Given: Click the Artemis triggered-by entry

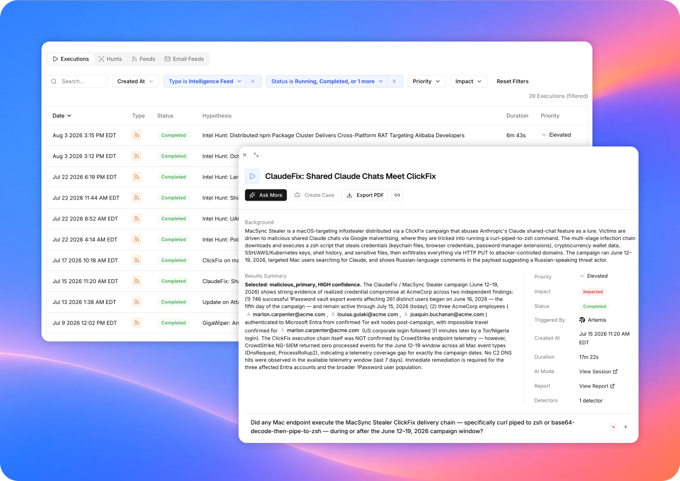Looking at the screenshot, I should (x=592, y=320).
